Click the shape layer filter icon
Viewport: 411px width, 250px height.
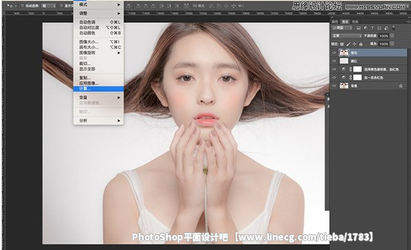pyautogui.click(x=379, y=28)
